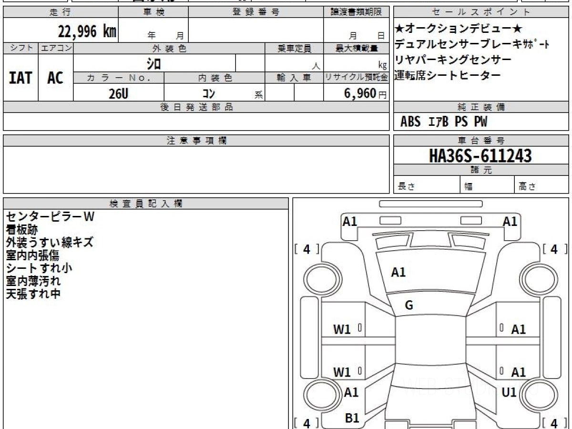Click the 注意事項欄 header
Screen dimensions: 572x429
[x=196, y=141]
